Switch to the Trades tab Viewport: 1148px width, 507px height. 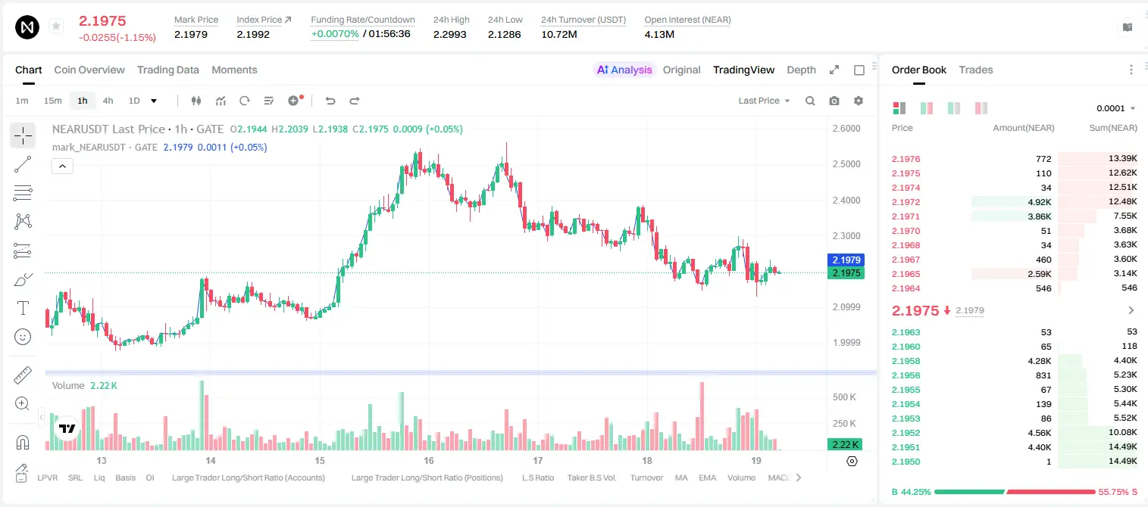pyautogui.click(x=975, y=70)
